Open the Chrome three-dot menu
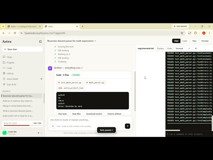 coord(209,33)
